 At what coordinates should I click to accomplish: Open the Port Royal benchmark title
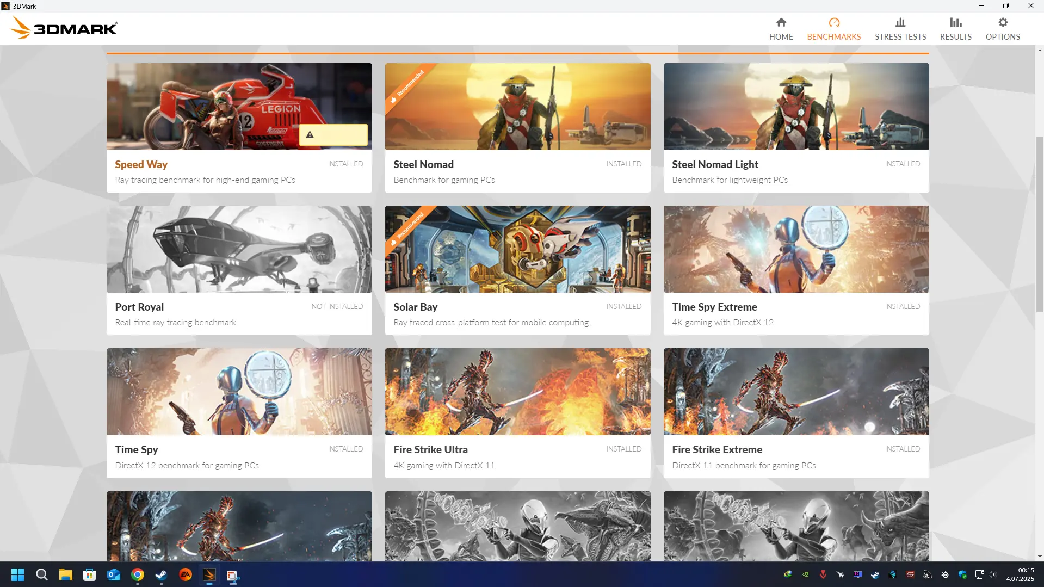click(x=139, y=307)
